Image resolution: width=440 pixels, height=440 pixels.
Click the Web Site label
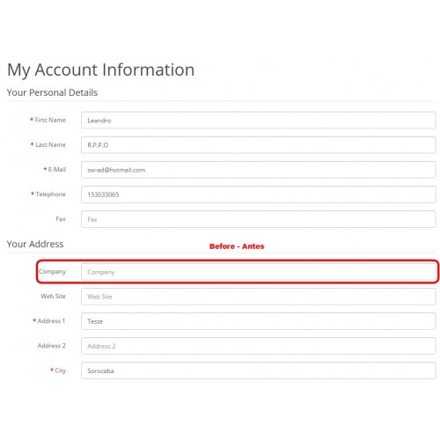pos(53,297)
